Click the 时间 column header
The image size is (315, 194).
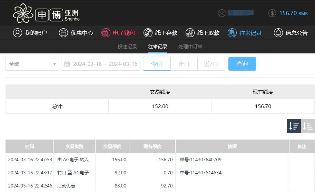pos(30,146)
